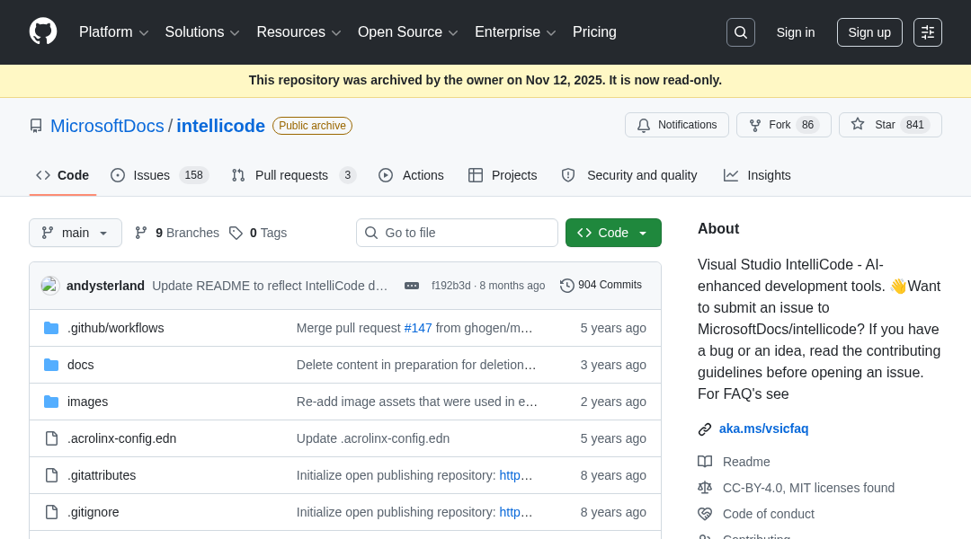Open the GitHub homepage logo
The height and width of the screenshot is (539, 971).
pos(43,31)
